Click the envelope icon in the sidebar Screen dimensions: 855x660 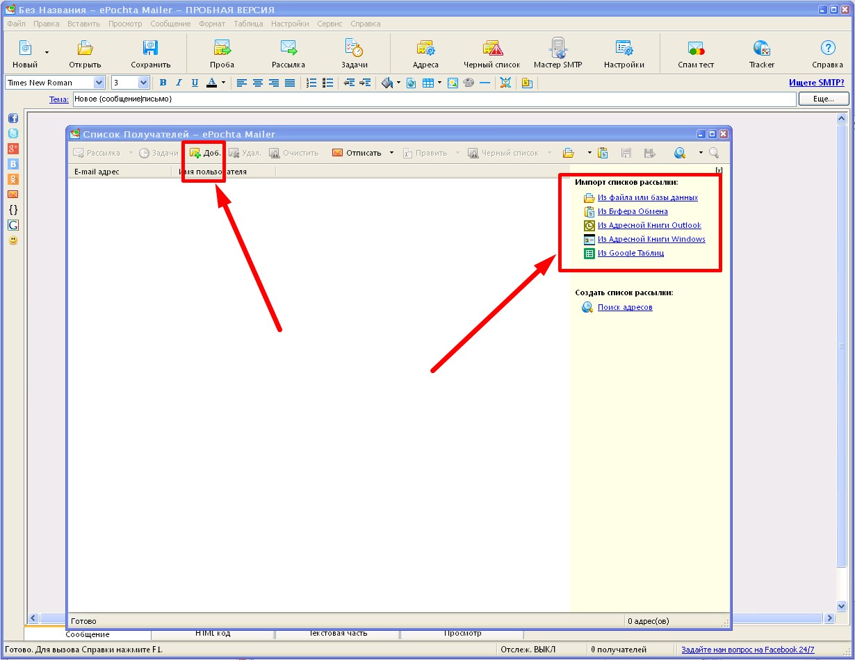[x=13, y=195]
